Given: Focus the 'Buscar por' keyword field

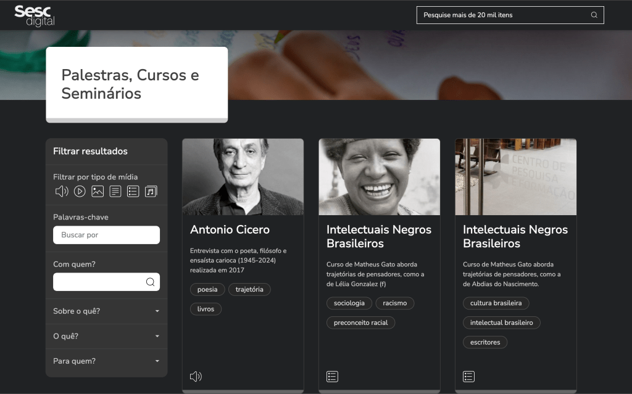Looking at the screenshot, I should tap(106, 235).
